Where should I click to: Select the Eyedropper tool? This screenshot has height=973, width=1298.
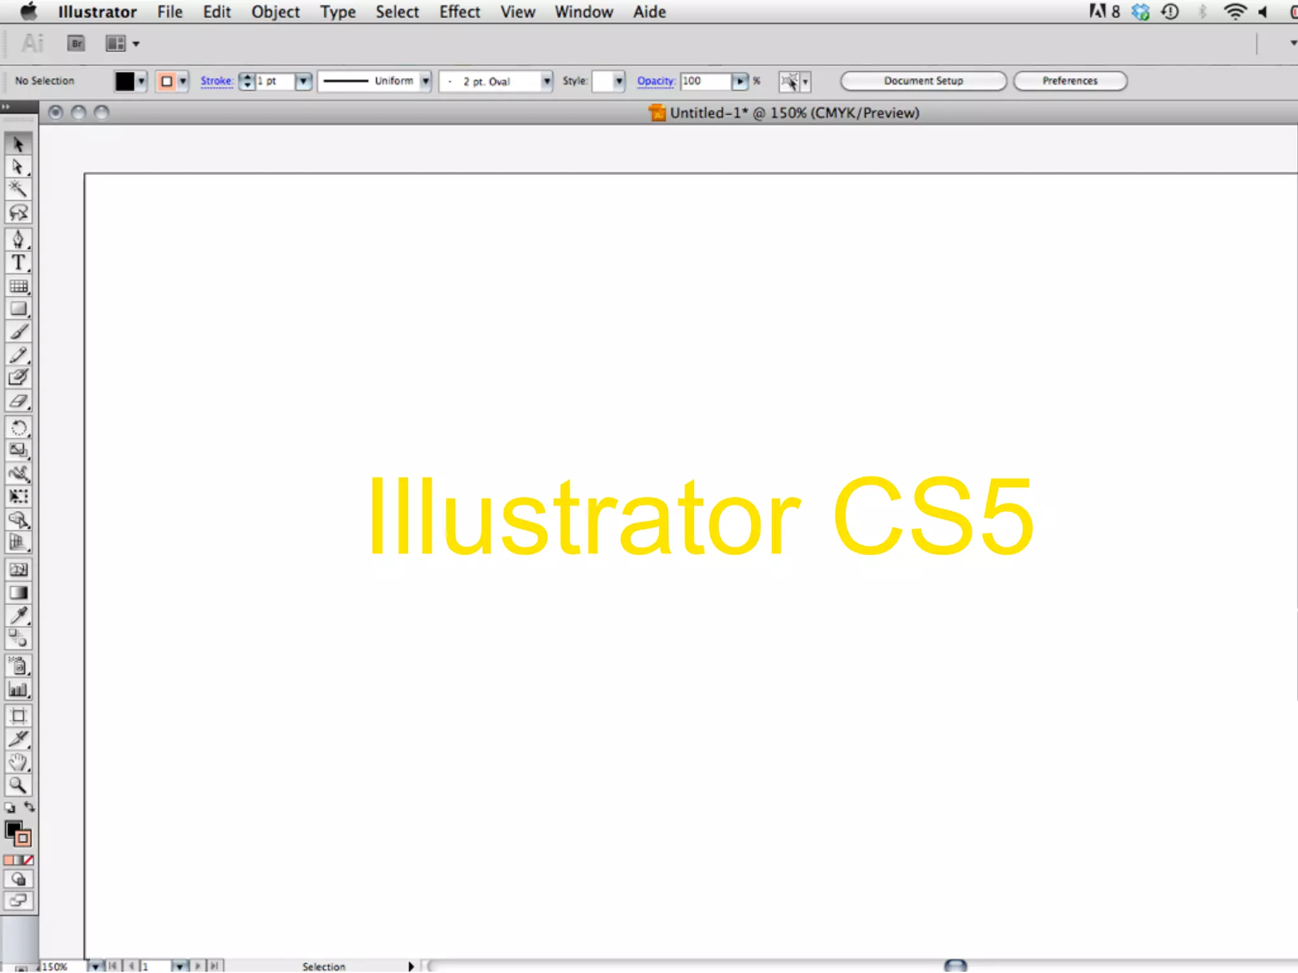pos(18,615)
